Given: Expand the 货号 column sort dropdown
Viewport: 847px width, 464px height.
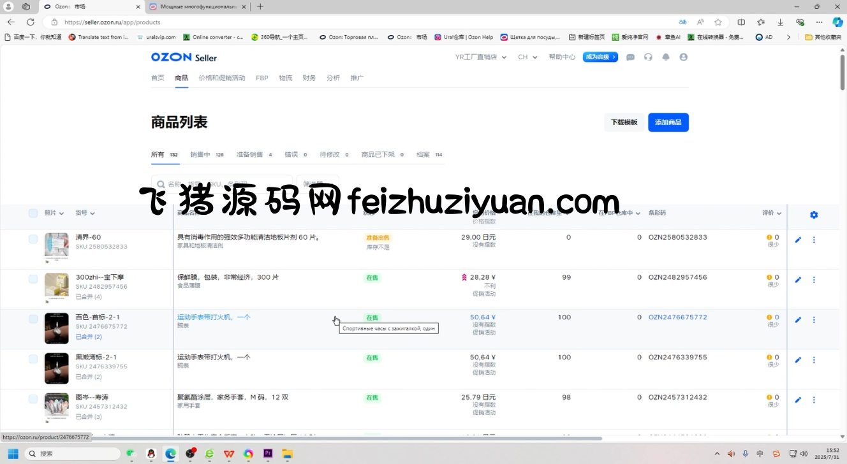Looking at the screenshot, I should (85, 213).
